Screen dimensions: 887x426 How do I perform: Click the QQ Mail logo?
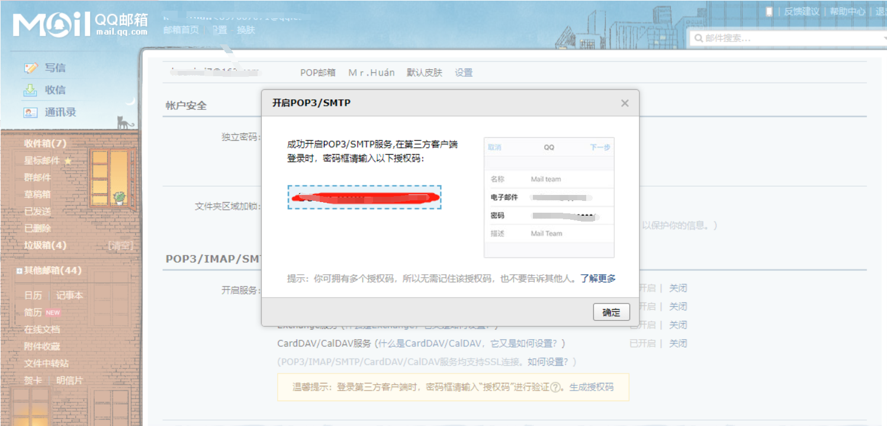[x=81, y=24]
